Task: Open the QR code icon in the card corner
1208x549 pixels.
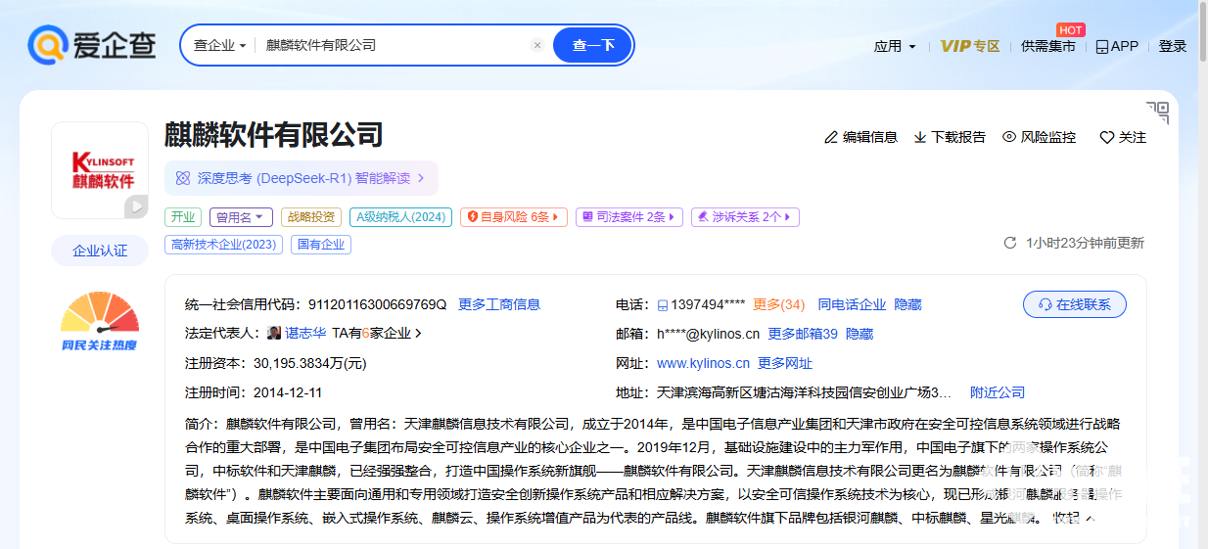Action: point(1157,113)
